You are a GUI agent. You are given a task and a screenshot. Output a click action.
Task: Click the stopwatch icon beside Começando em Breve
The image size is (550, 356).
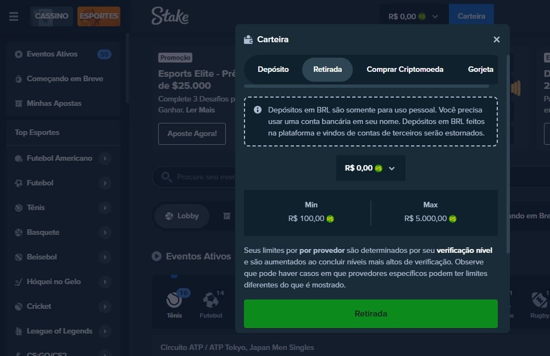click(19, 79)
